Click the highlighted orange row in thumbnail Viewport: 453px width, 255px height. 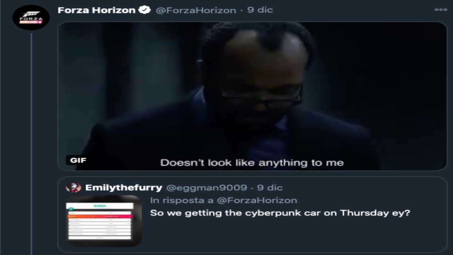click(x=100, y=216)
